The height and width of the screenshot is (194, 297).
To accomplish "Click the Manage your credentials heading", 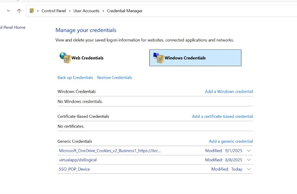I will pyautogui.click(x=86, y=30).
